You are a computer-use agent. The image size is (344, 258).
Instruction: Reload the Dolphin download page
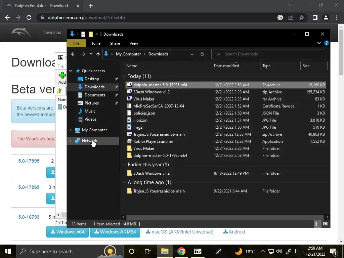tap(29, 17)
